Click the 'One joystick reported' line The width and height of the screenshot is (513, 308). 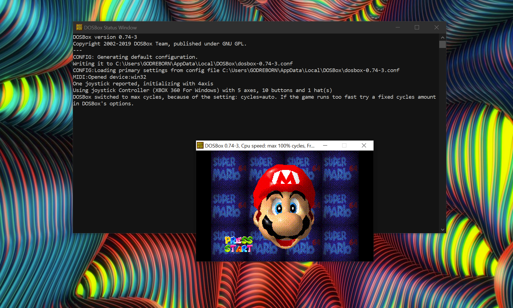[143, 84]
